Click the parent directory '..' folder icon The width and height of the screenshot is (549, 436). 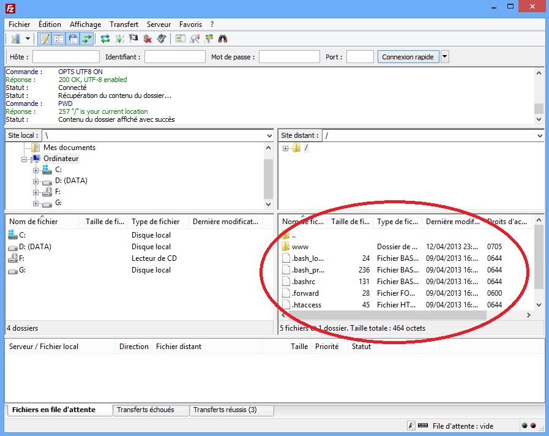tap(286, 235)
